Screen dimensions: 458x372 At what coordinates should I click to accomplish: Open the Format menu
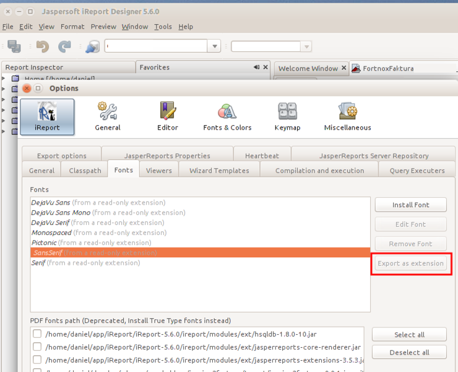pos(72,27)
